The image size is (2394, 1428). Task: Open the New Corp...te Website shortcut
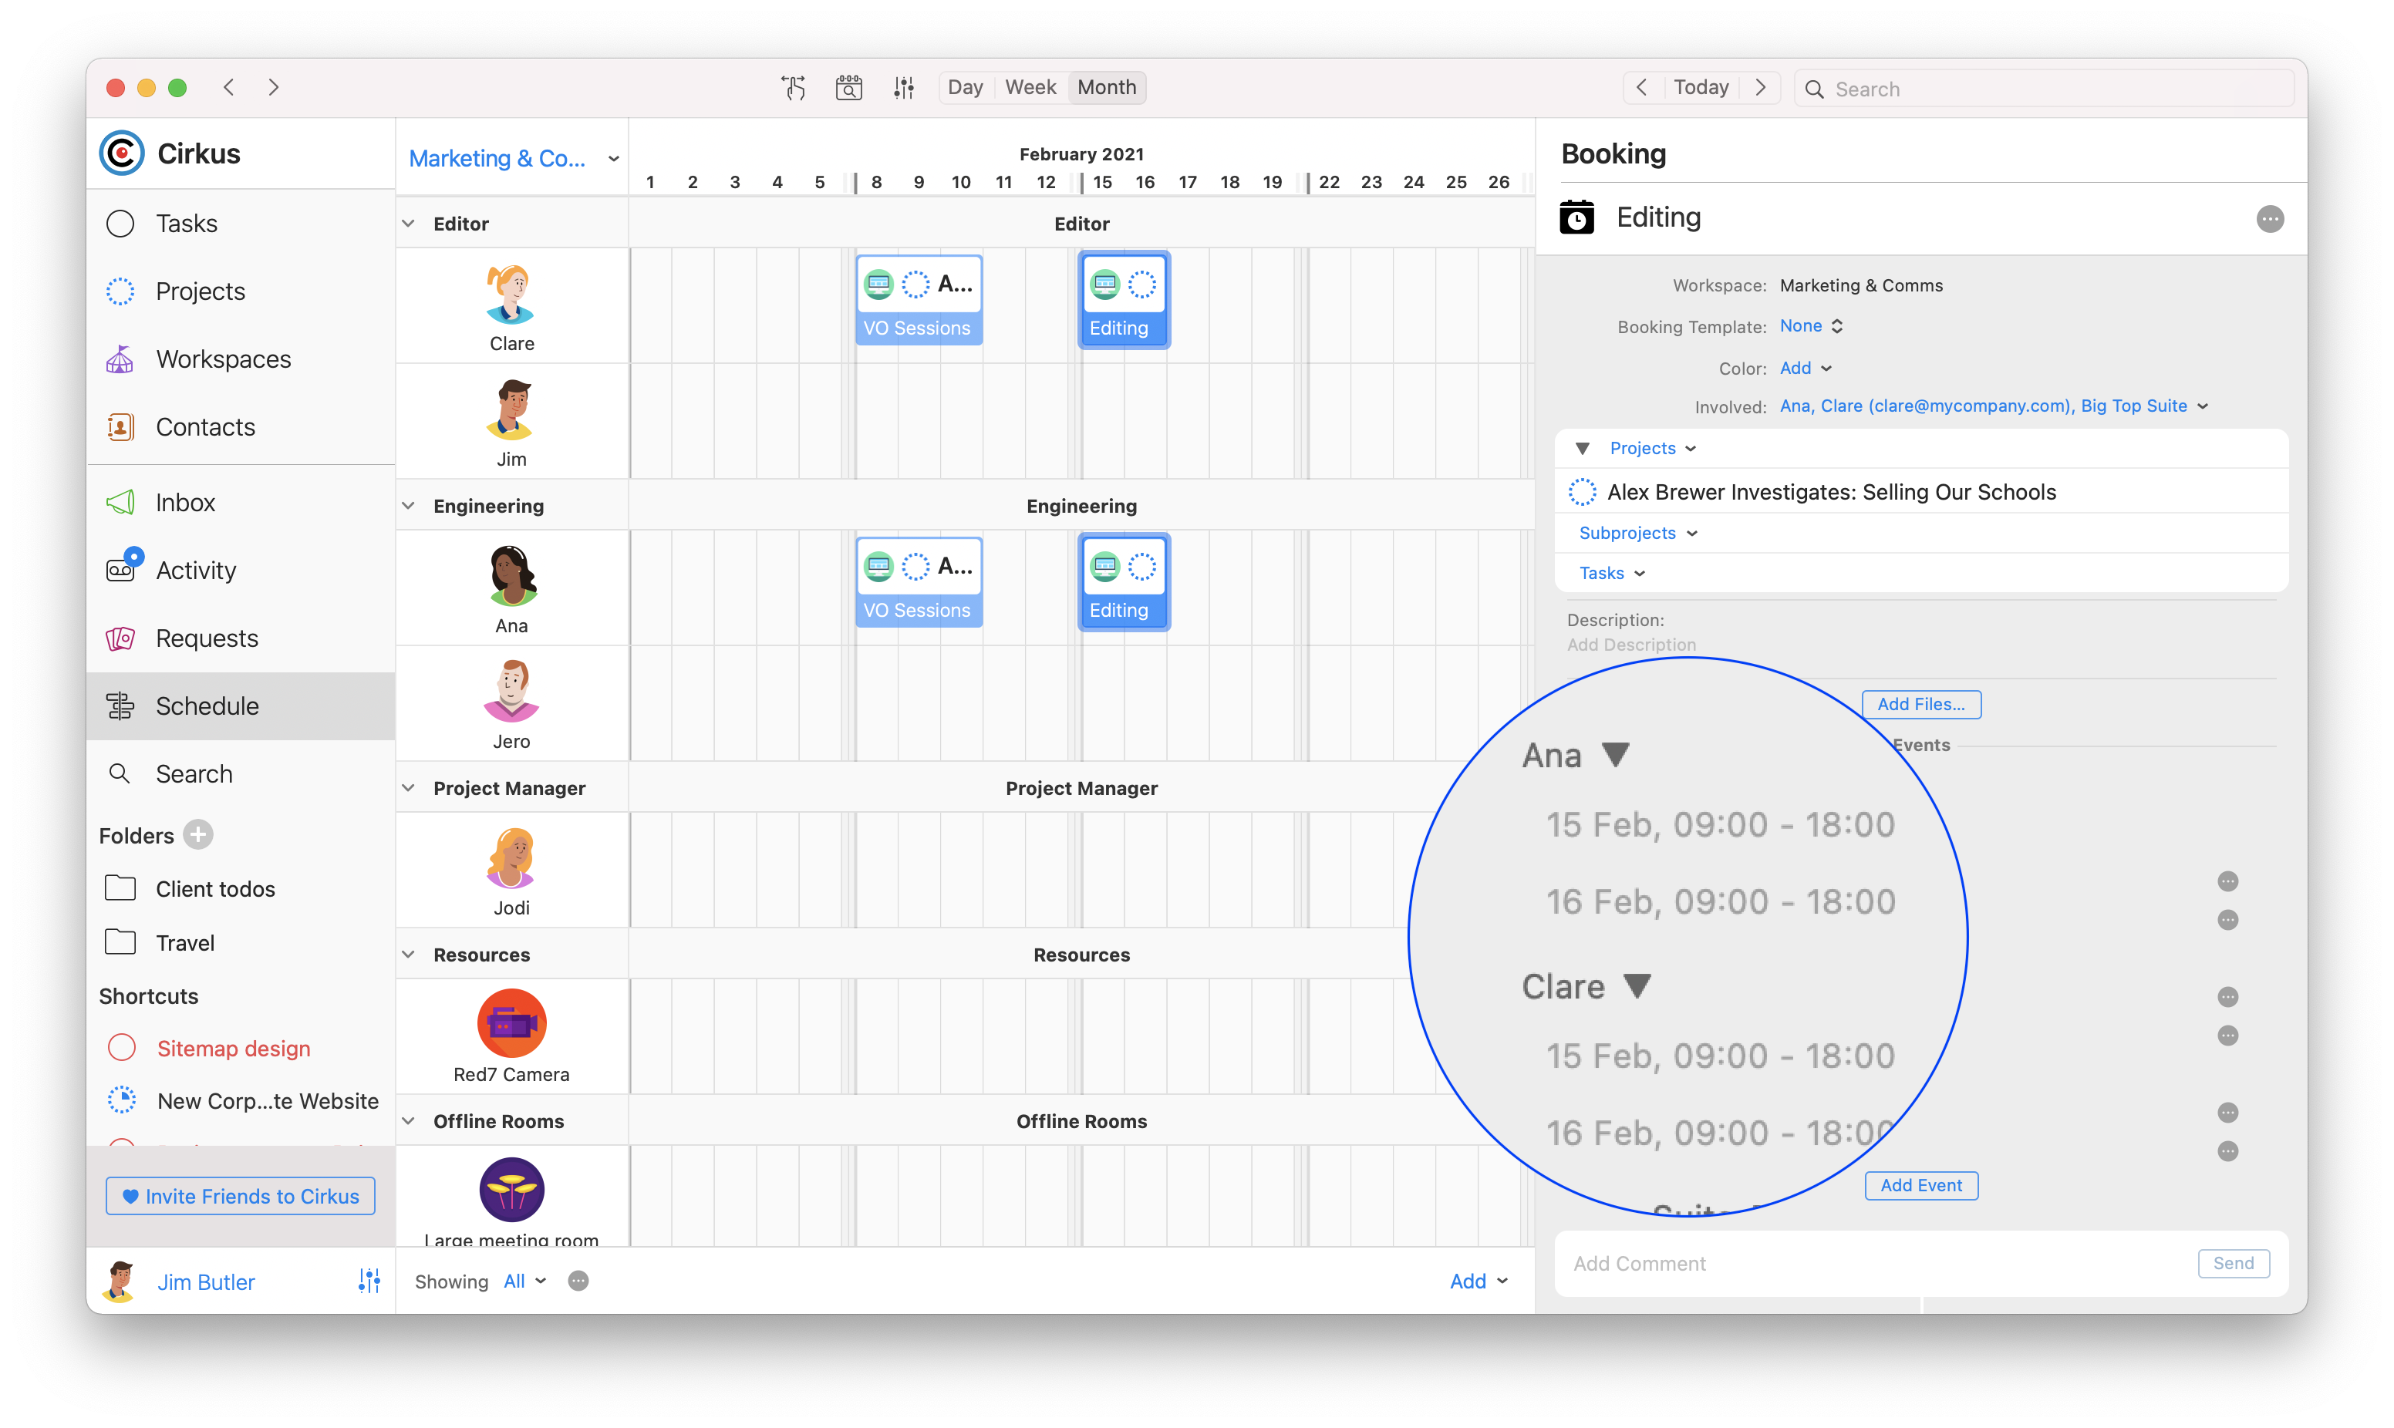[x=241, y=1101]
